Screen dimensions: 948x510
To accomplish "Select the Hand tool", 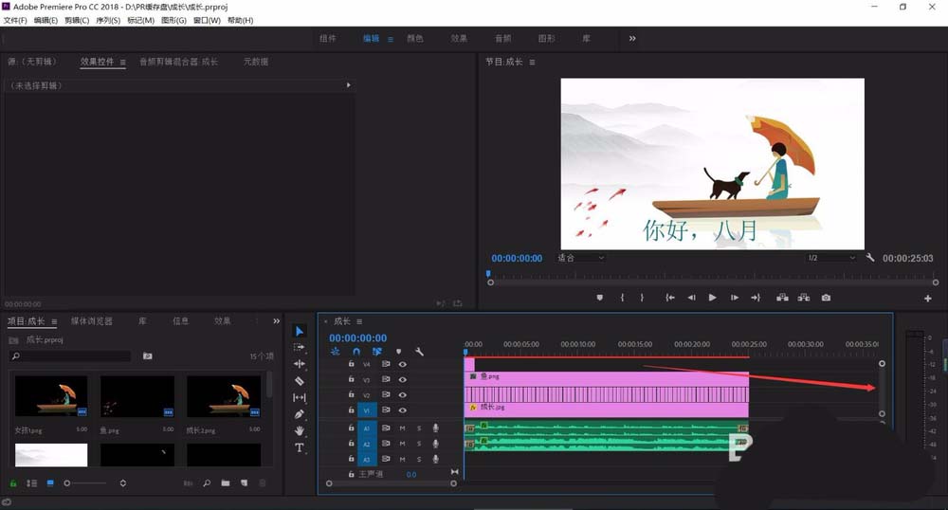I will (300, 430).
